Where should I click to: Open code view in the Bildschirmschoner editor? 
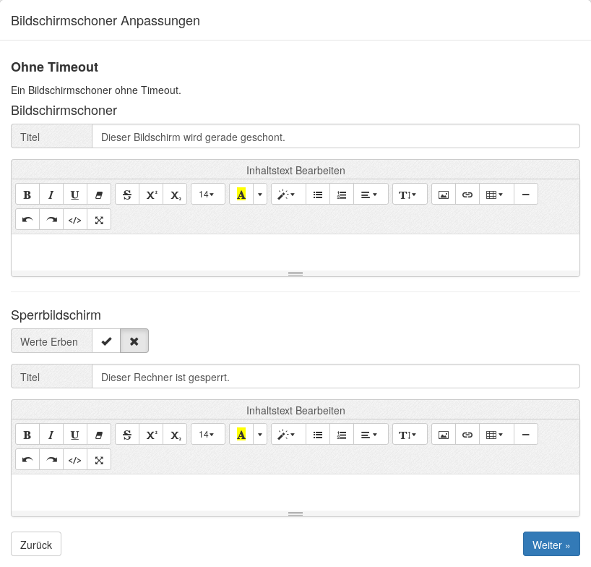tap(75, 220)
